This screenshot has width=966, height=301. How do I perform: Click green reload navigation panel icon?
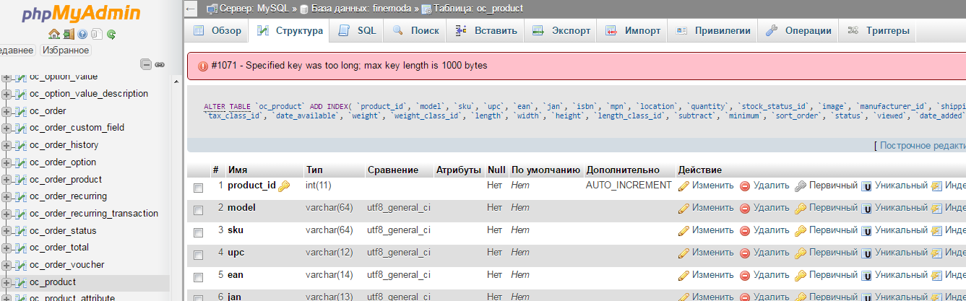pyautogui.click(x=111, y=34)
